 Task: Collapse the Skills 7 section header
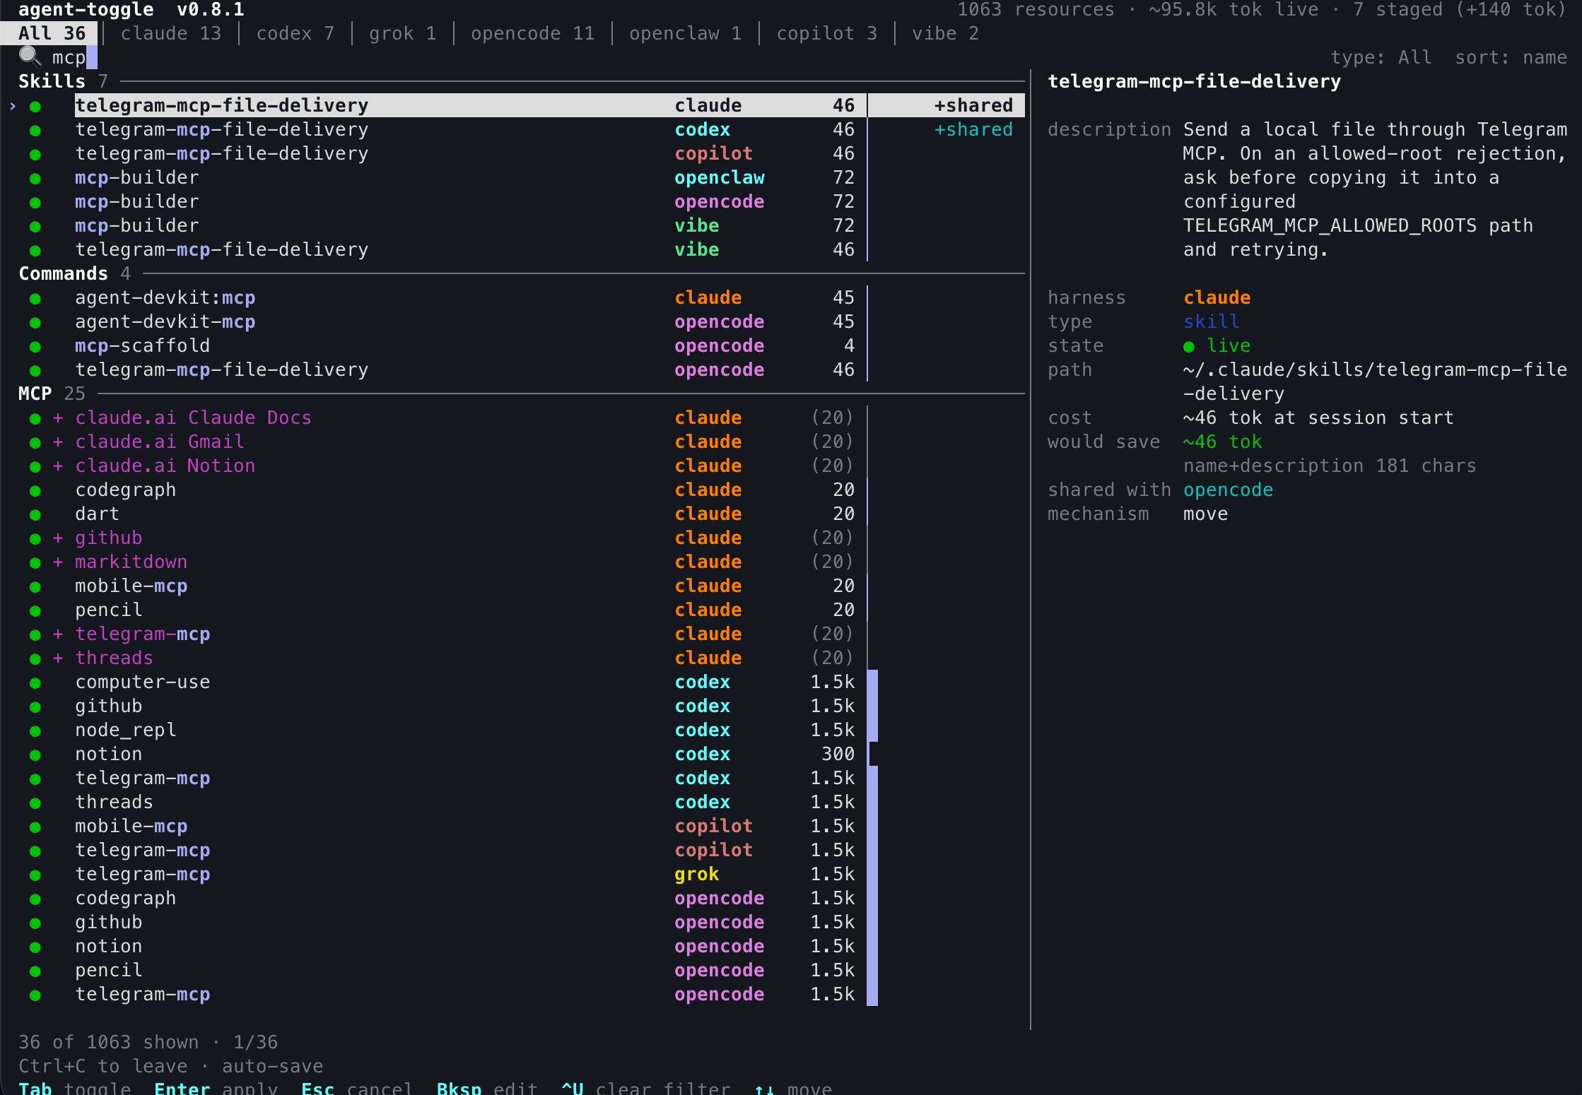tap(64, 81)
